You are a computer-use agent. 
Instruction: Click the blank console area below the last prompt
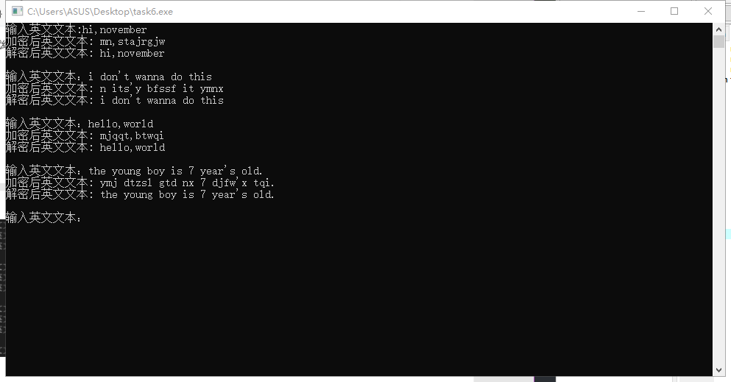359,298
